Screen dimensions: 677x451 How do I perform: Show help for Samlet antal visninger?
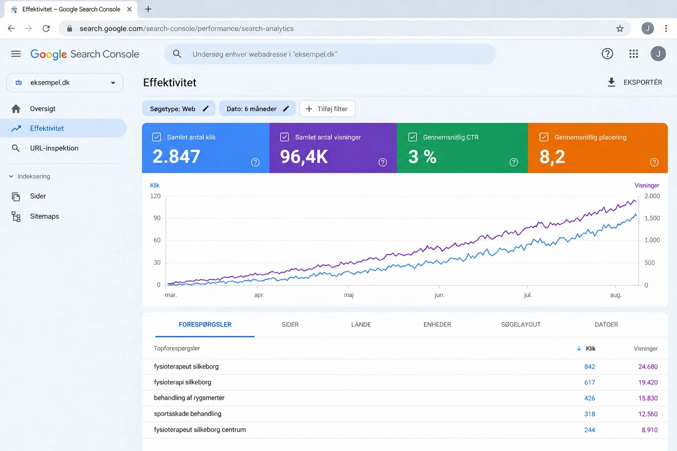(383, 163)
